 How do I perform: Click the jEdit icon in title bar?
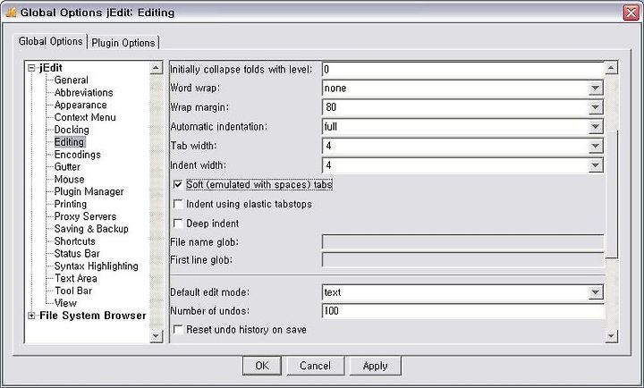[11, 13]
